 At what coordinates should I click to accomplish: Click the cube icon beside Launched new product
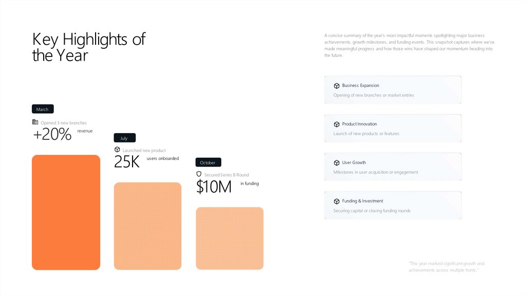pyautogui.click(x=117, y=150)
